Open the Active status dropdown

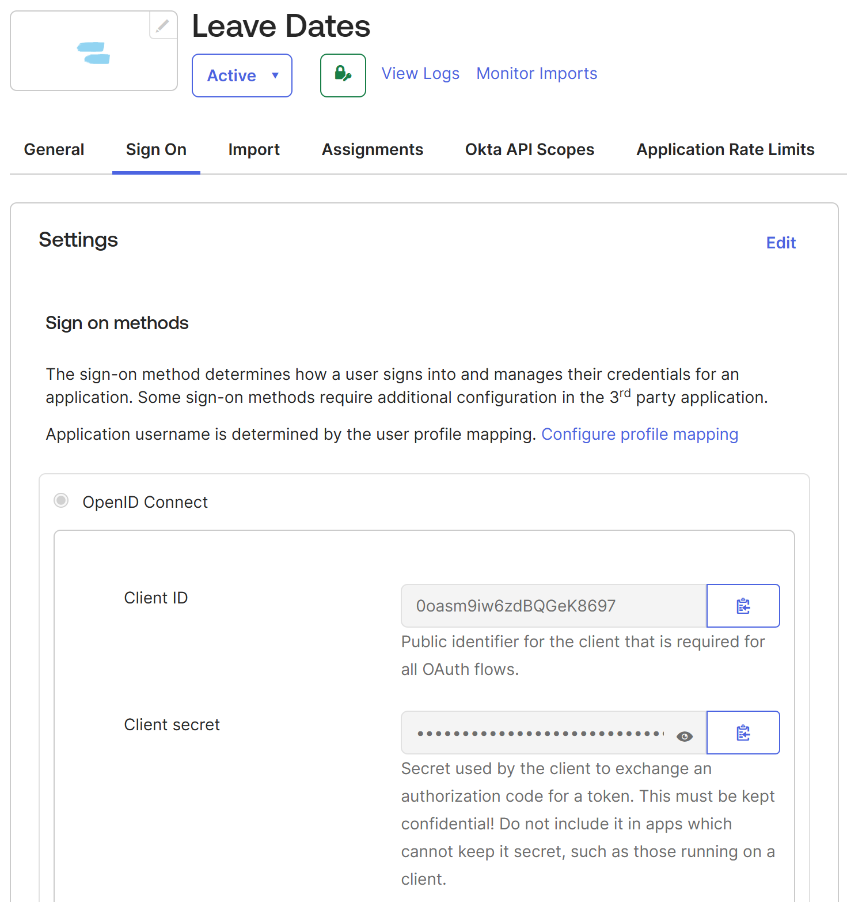[x=242, y=76]
